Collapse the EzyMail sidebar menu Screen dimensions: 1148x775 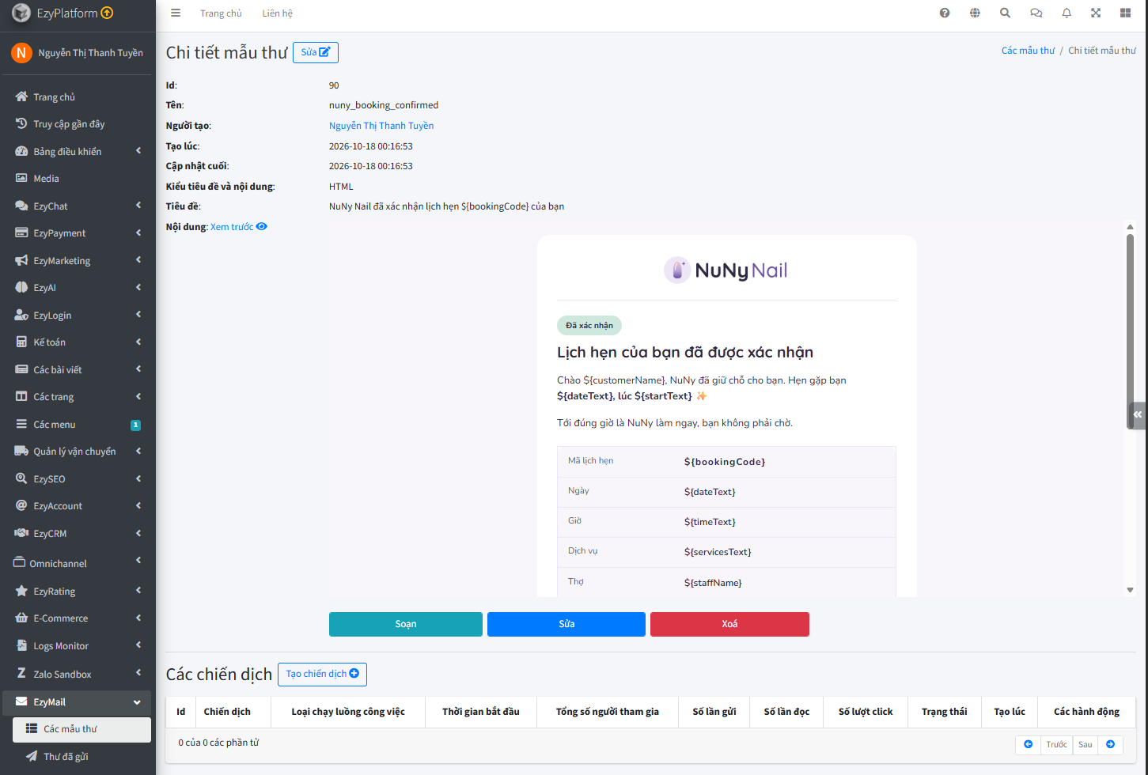pos(78,702)
